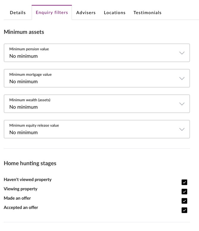Click the chevron icon for Minimum mortgage value

point(182,78)
